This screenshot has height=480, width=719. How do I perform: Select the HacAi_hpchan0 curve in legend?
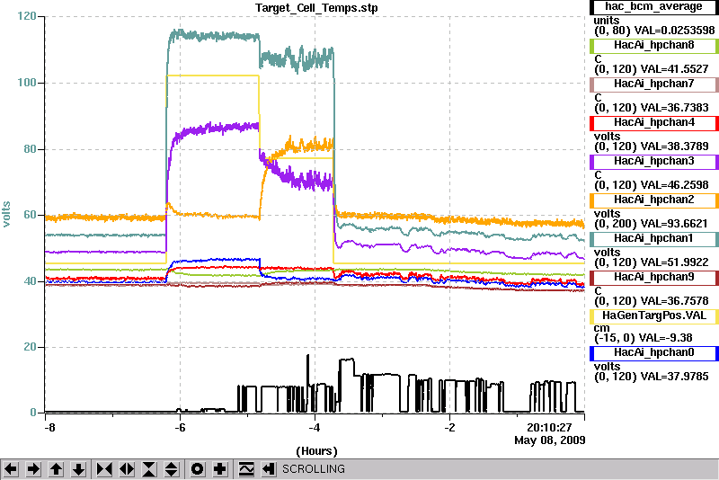click(x=654, y=353)
